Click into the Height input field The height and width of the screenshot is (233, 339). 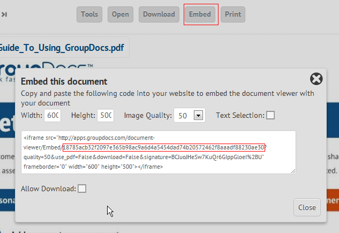106,115
